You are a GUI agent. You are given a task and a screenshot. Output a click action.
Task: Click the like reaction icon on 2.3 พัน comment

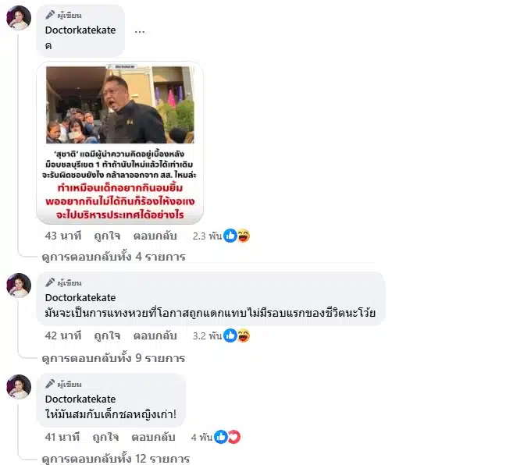coord(230,236)
